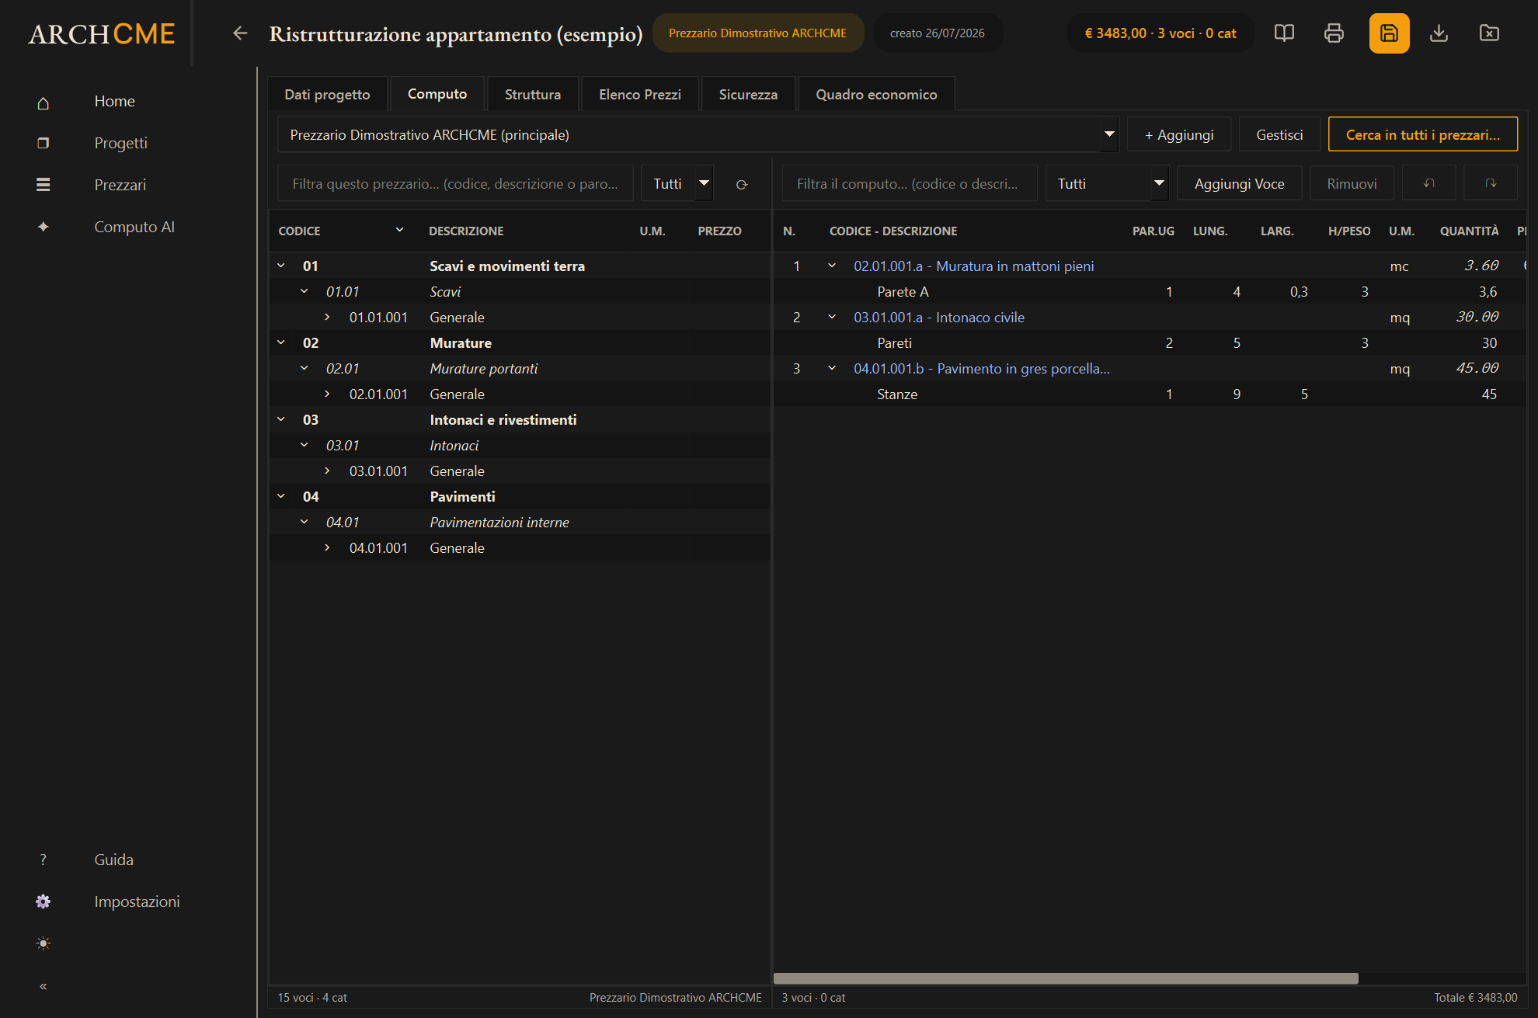Viewport: 1538px width, 1018px height.
Task: Focus the Filtra il computo input
Action: [910, 184]
